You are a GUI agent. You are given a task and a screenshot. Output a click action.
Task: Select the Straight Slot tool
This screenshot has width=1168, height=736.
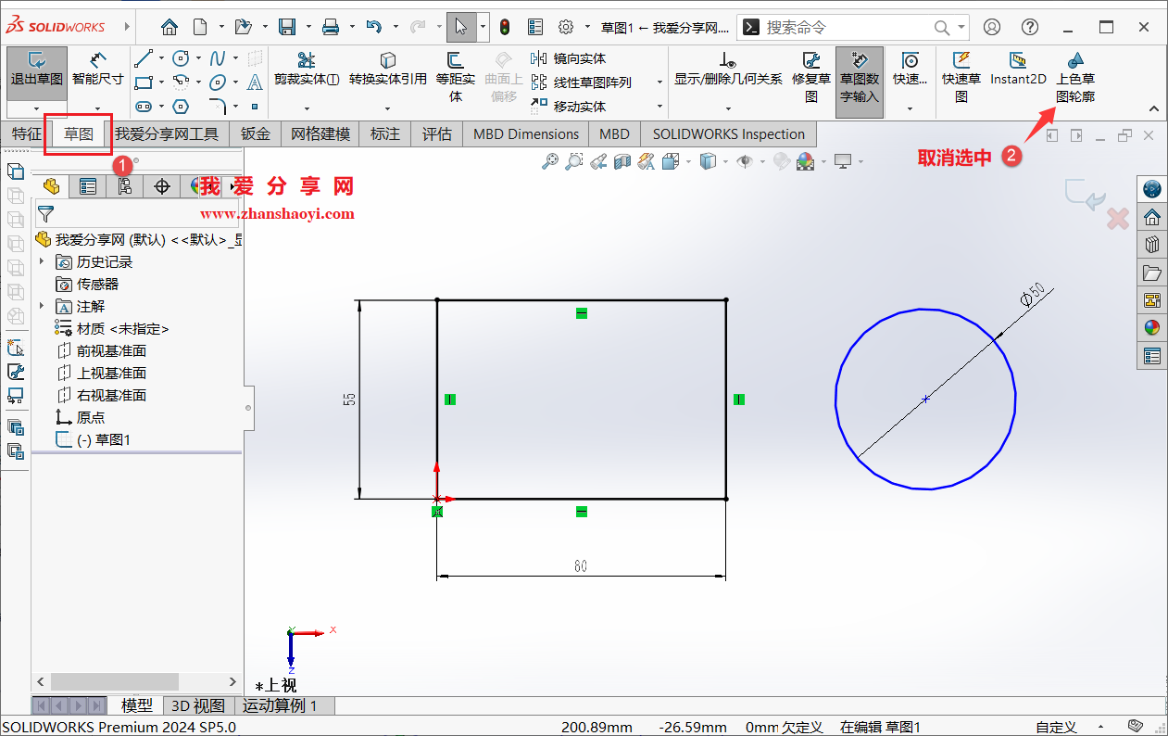144,106
